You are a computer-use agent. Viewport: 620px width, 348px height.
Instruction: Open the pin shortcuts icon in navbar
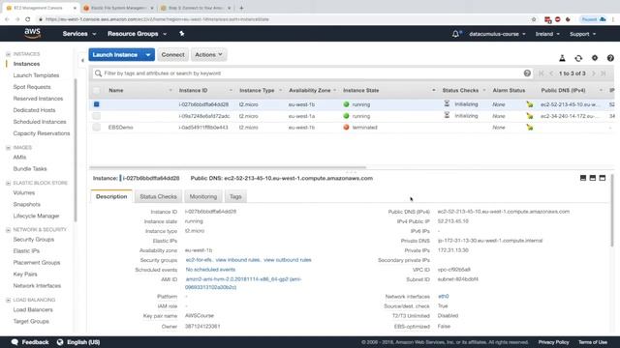181,34
